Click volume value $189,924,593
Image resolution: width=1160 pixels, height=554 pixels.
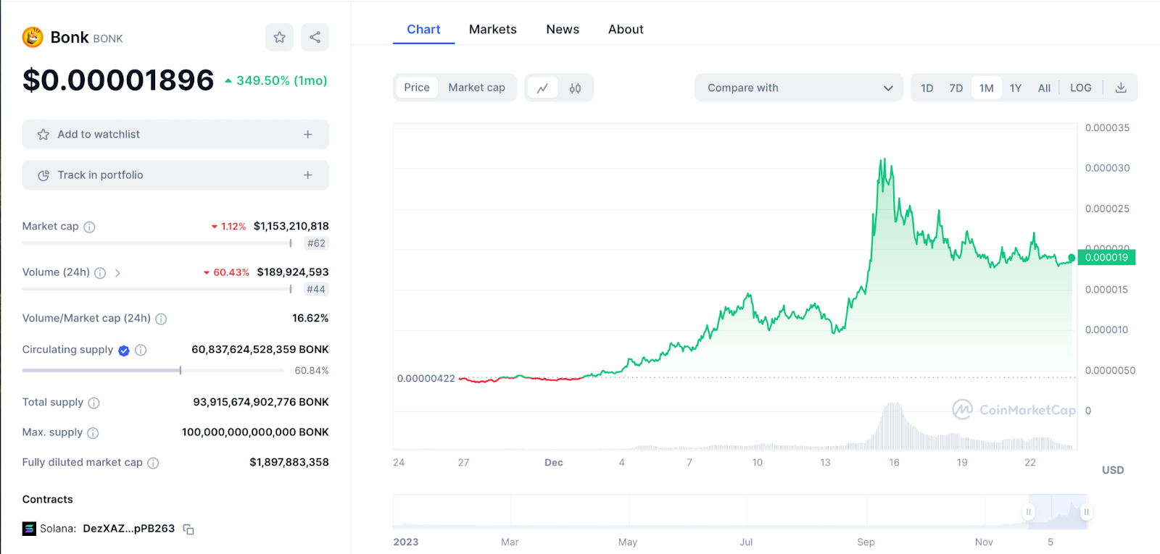(x=293, y=272)
